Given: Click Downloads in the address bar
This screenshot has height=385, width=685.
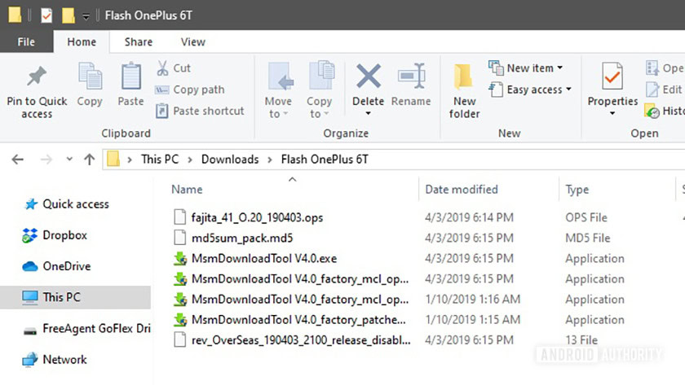Looking at the screenshot, I should coord(230,160).
